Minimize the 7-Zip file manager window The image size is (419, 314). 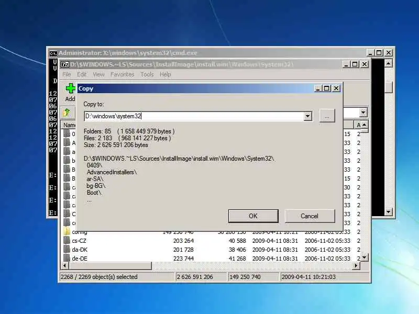pos(346,64)
